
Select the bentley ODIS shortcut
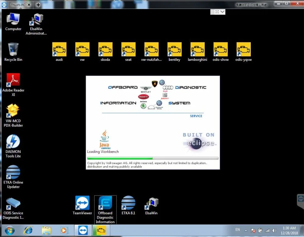174,52
